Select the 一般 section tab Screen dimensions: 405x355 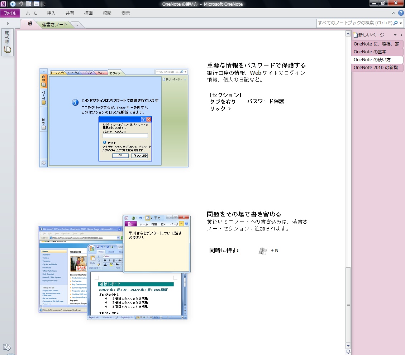[x=28, y=24]
